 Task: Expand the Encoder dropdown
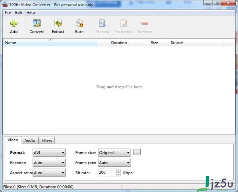click(49, 163)
